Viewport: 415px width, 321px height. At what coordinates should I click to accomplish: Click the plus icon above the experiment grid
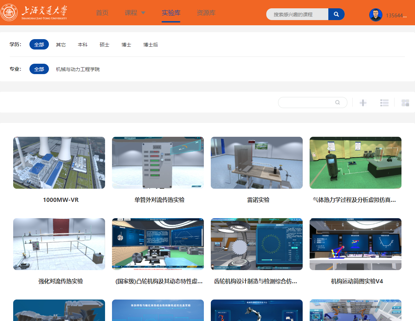(363, 102)
